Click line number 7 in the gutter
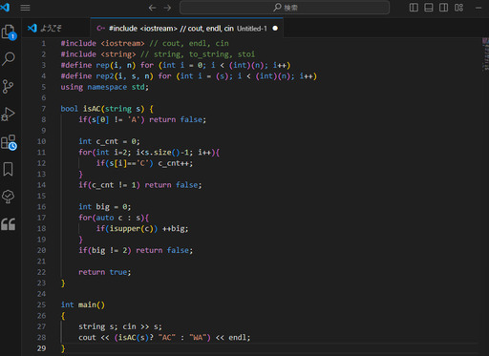Viewport: 489px width, 356px height. click(44, 109)
